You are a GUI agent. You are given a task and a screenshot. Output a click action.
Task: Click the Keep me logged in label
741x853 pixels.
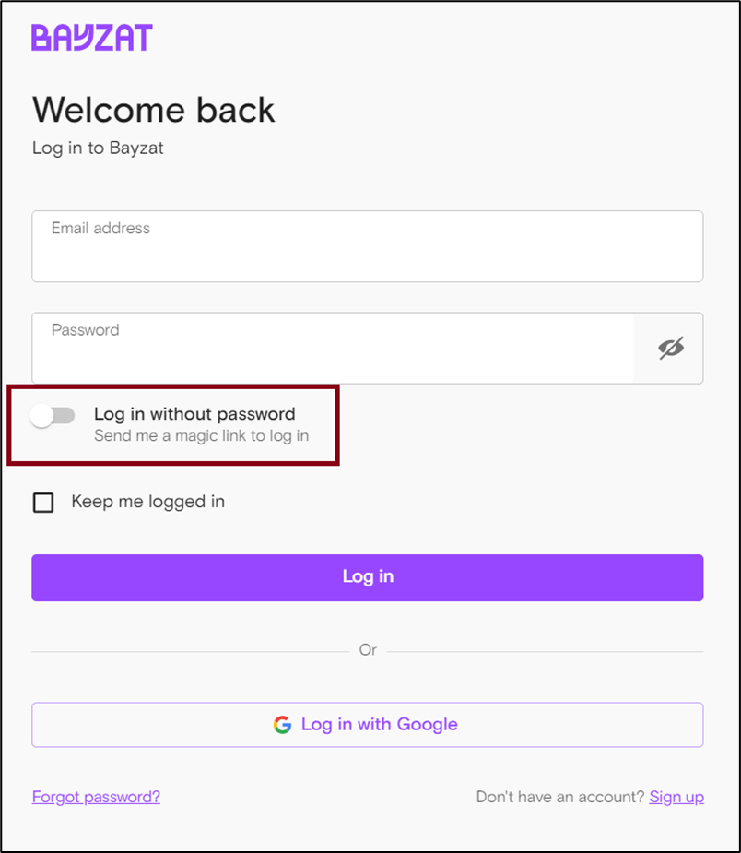tap(147, 502)
